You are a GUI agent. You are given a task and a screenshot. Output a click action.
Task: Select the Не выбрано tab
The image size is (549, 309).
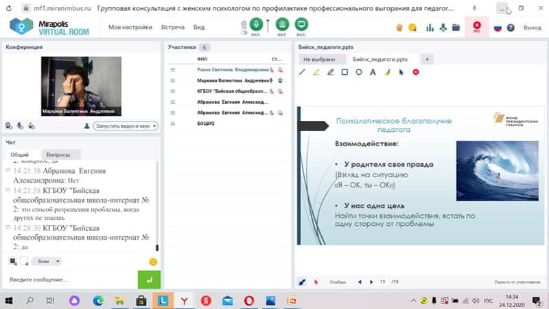[x=319, y=60]
